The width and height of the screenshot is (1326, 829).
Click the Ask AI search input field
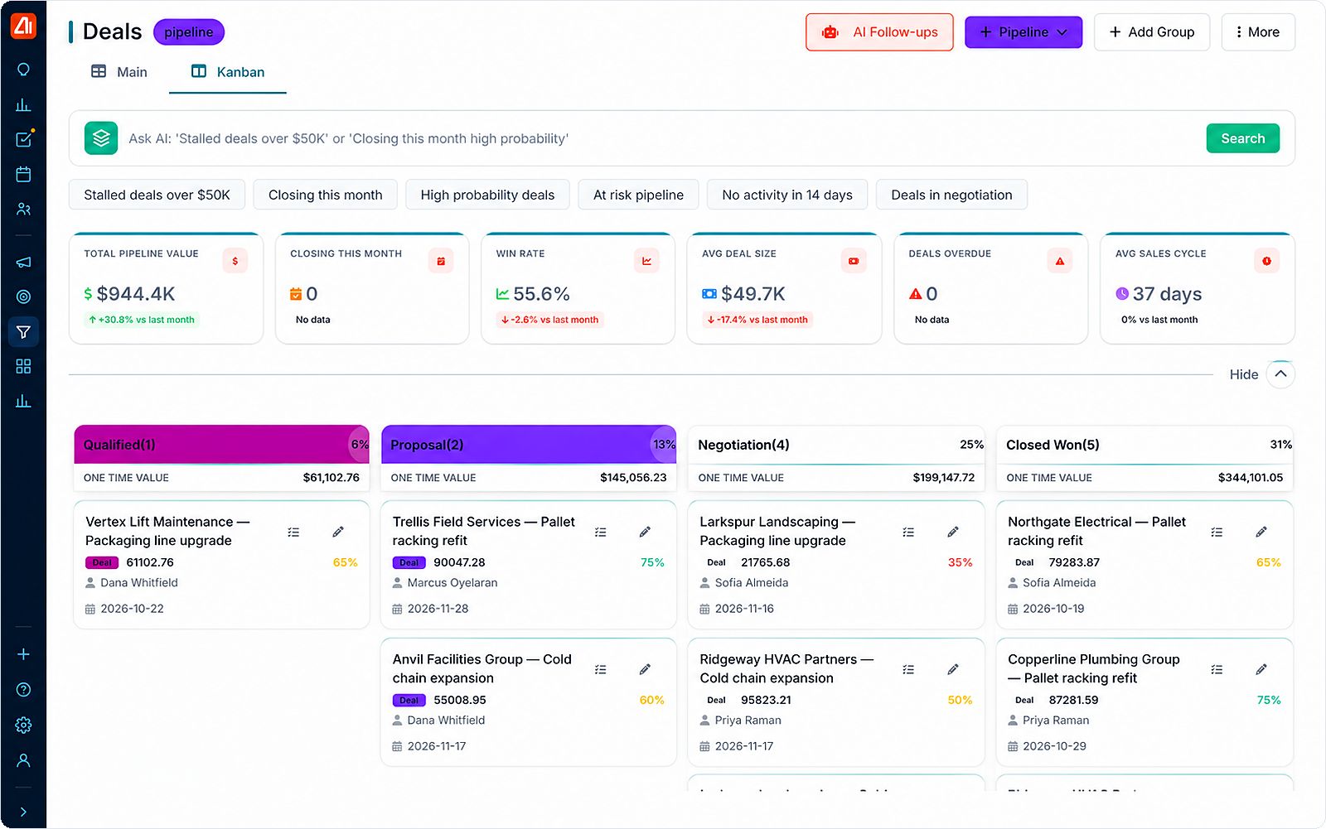663,138
